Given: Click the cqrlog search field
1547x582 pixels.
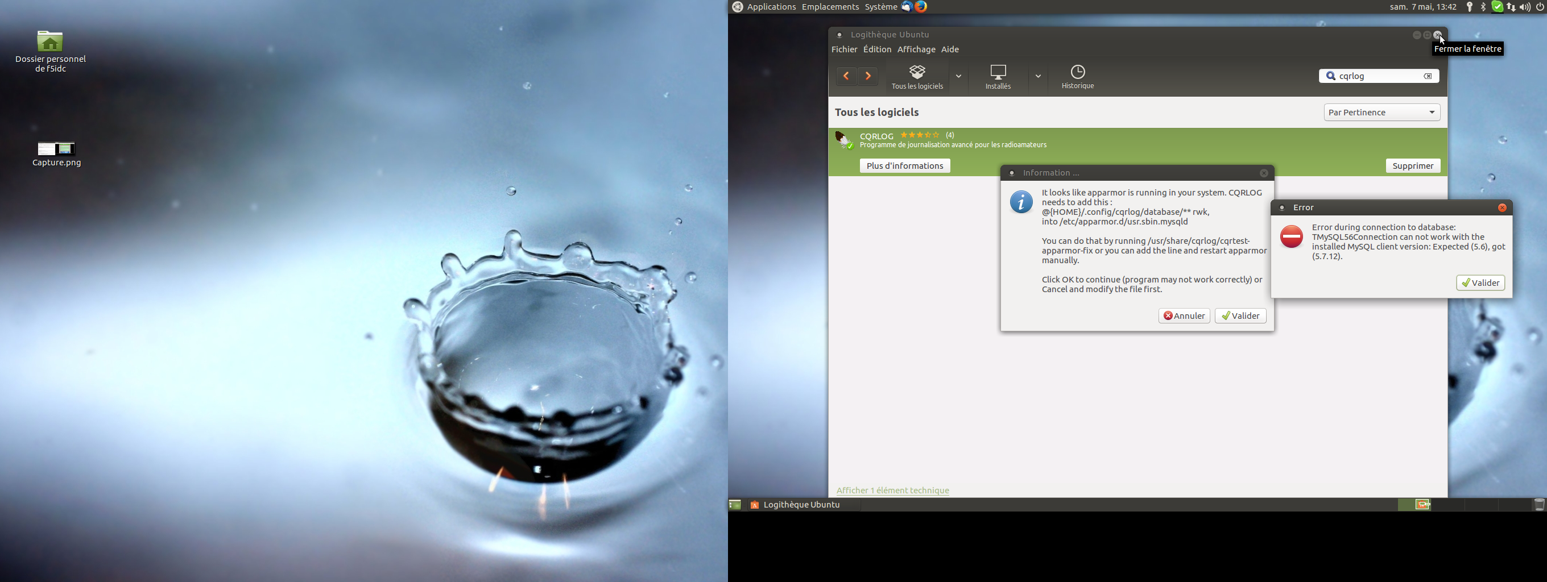Looking at the screenshot, I should tap(1379, 76).
